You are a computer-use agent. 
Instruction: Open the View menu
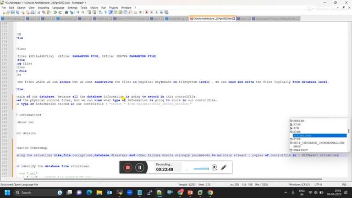pyautogui.click(x=31, y=8)
